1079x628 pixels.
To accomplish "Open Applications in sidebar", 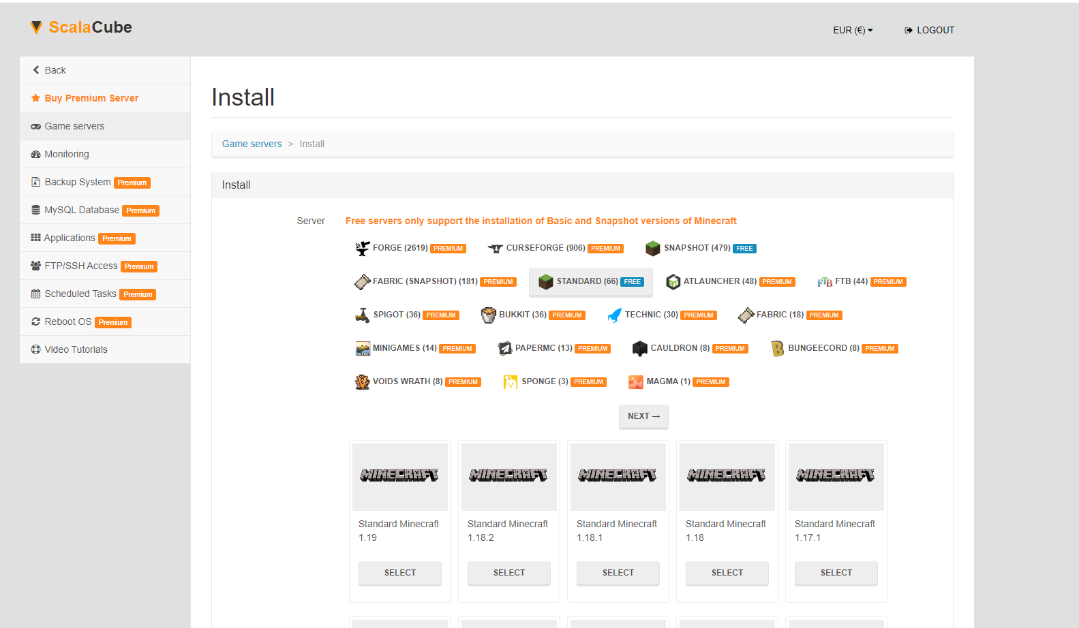I will pyautogui.click(x=105, y=238).
